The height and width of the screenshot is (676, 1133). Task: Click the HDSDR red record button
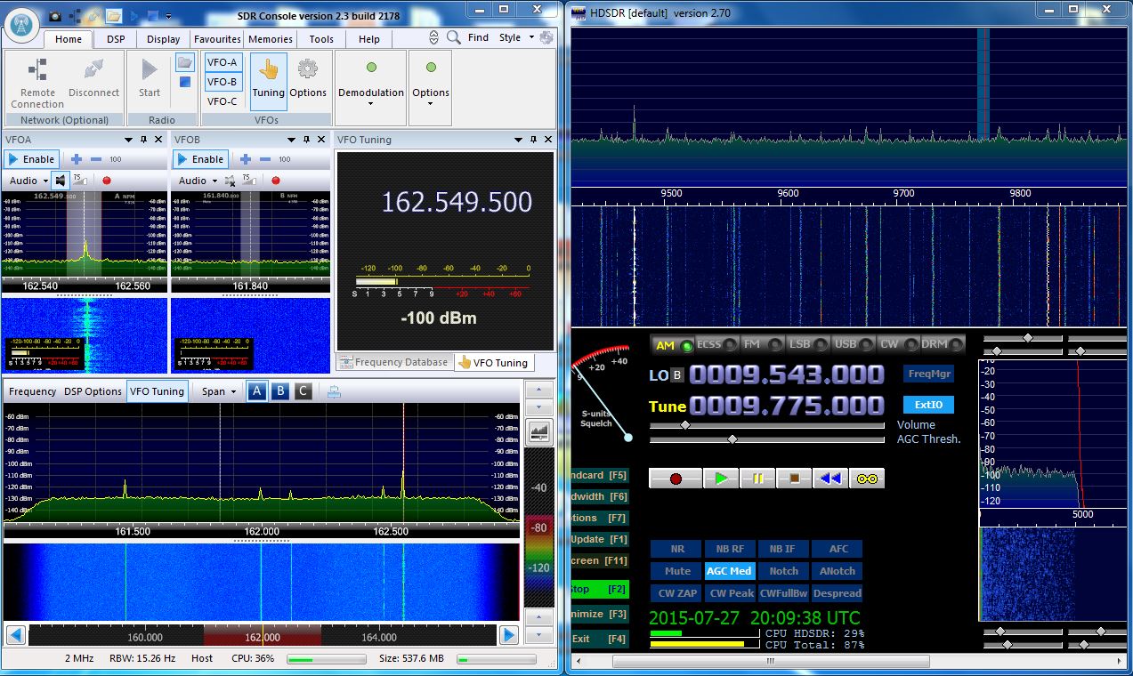click(x=676, y=479)
